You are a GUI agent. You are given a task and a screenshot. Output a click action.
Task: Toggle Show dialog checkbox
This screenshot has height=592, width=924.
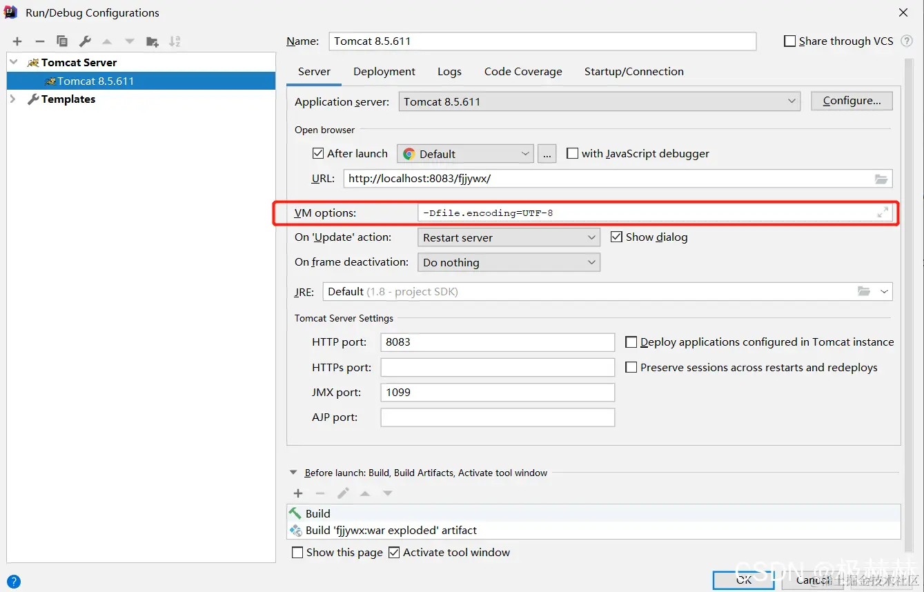(616, 237)
